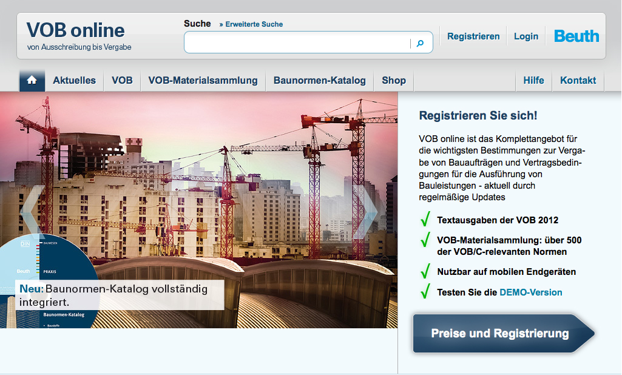This screenshot has width=622, height=375.
Task: Click the search magnifier icon
Action: coord(421,43)
